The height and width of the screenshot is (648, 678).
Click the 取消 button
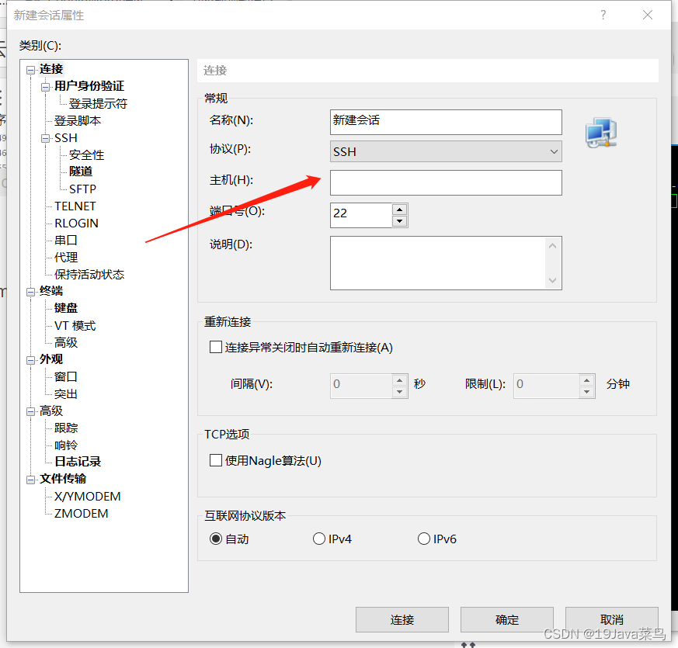click(x=611, y=619)
